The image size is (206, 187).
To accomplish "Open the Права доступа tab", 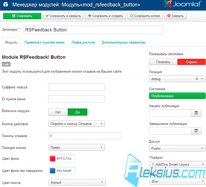I will (x=83, y=42).
